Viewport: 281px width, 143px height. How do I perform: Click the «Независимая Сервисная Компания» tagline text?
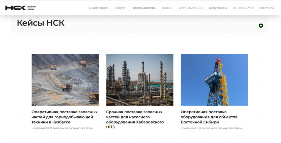(x=32, y=8)
